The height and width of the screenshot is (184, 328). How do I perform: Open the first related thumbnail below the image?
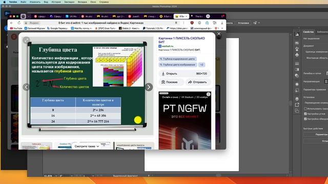click(36, 146)
